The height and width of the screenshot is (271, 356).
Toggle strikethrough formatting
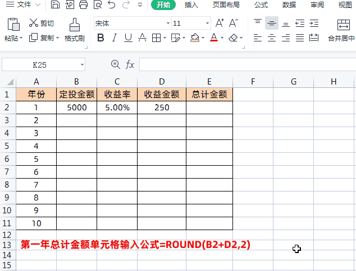coord(142,38)
